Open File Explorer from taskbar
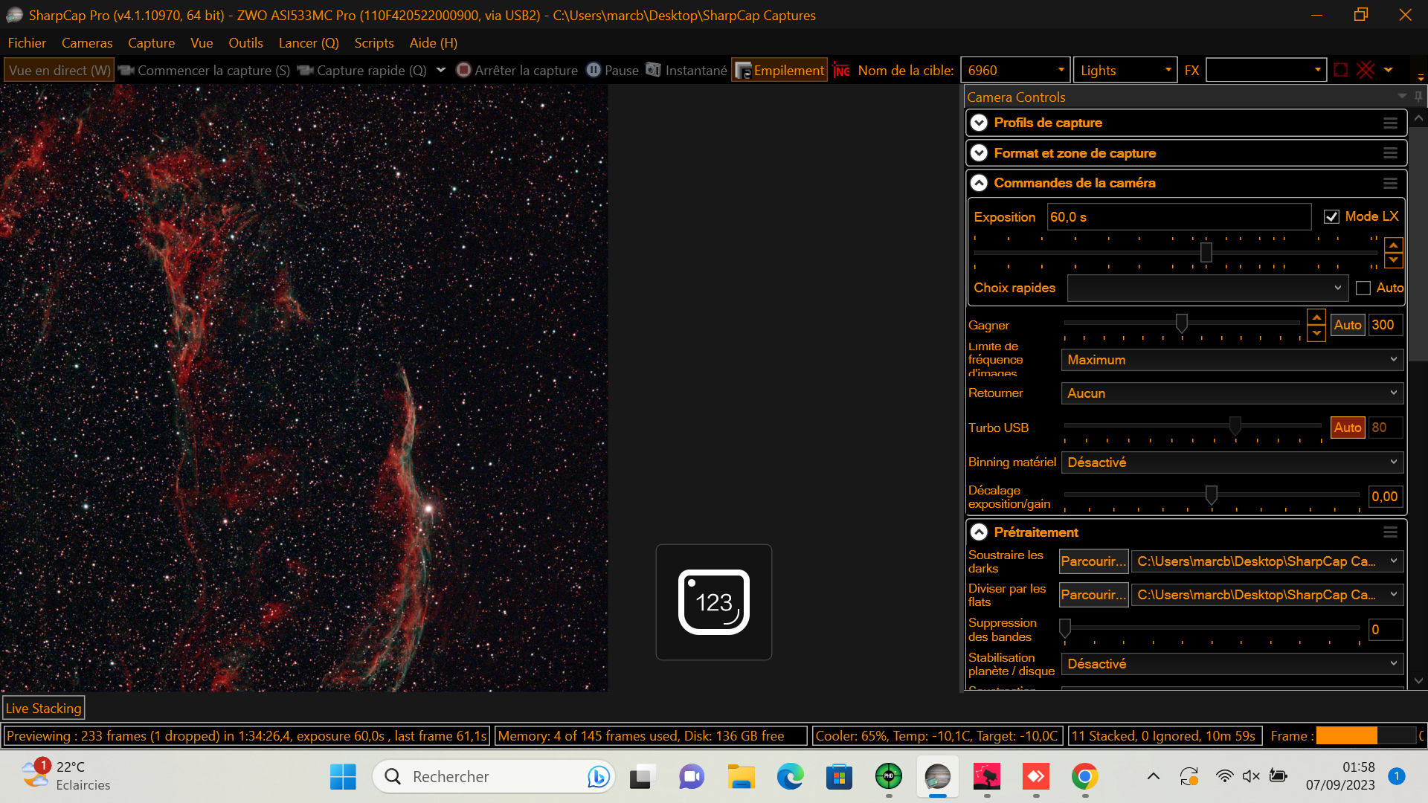The image size is (1428, 803). [x=741, y=776]
